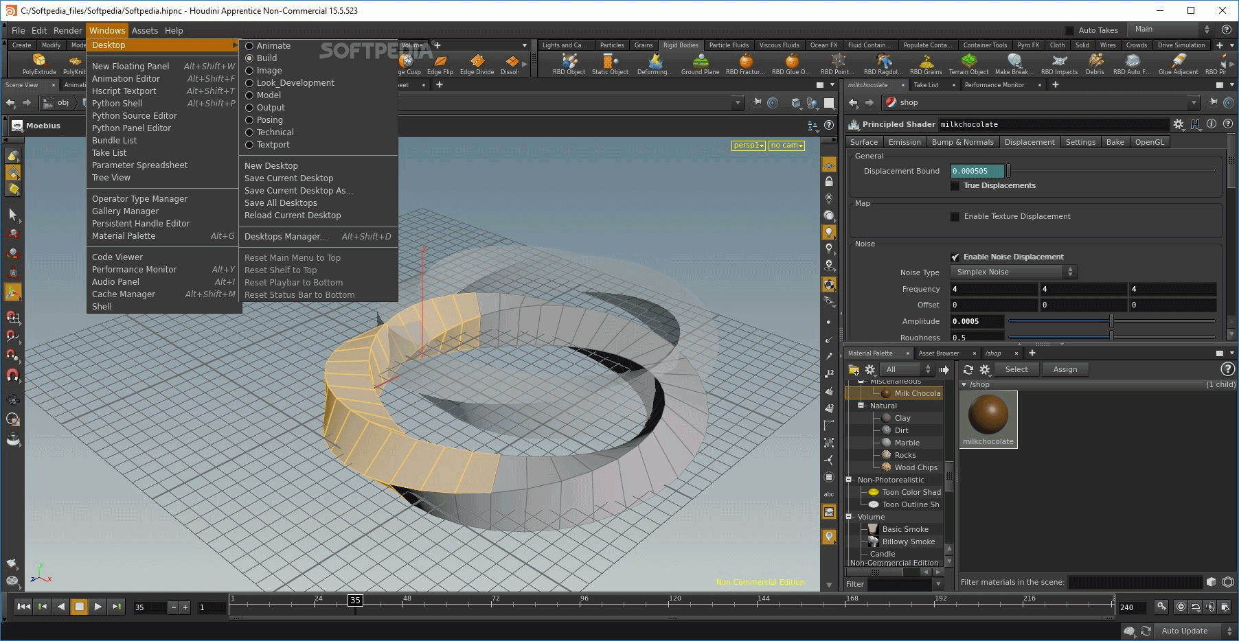Image resolution: width=1239 pixels, height=641 pixels.
Task: Jump to first frame button
Action: (x=23, y=607)
